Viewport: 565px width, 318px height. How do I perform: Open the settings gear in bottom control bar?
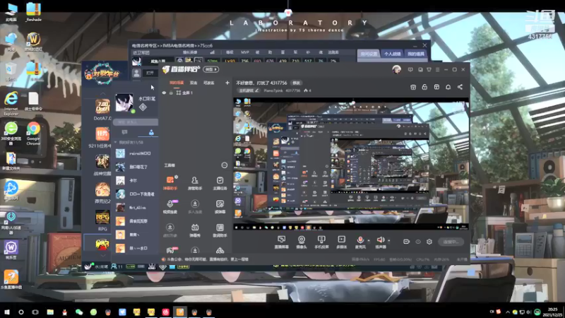coord(429,242)
